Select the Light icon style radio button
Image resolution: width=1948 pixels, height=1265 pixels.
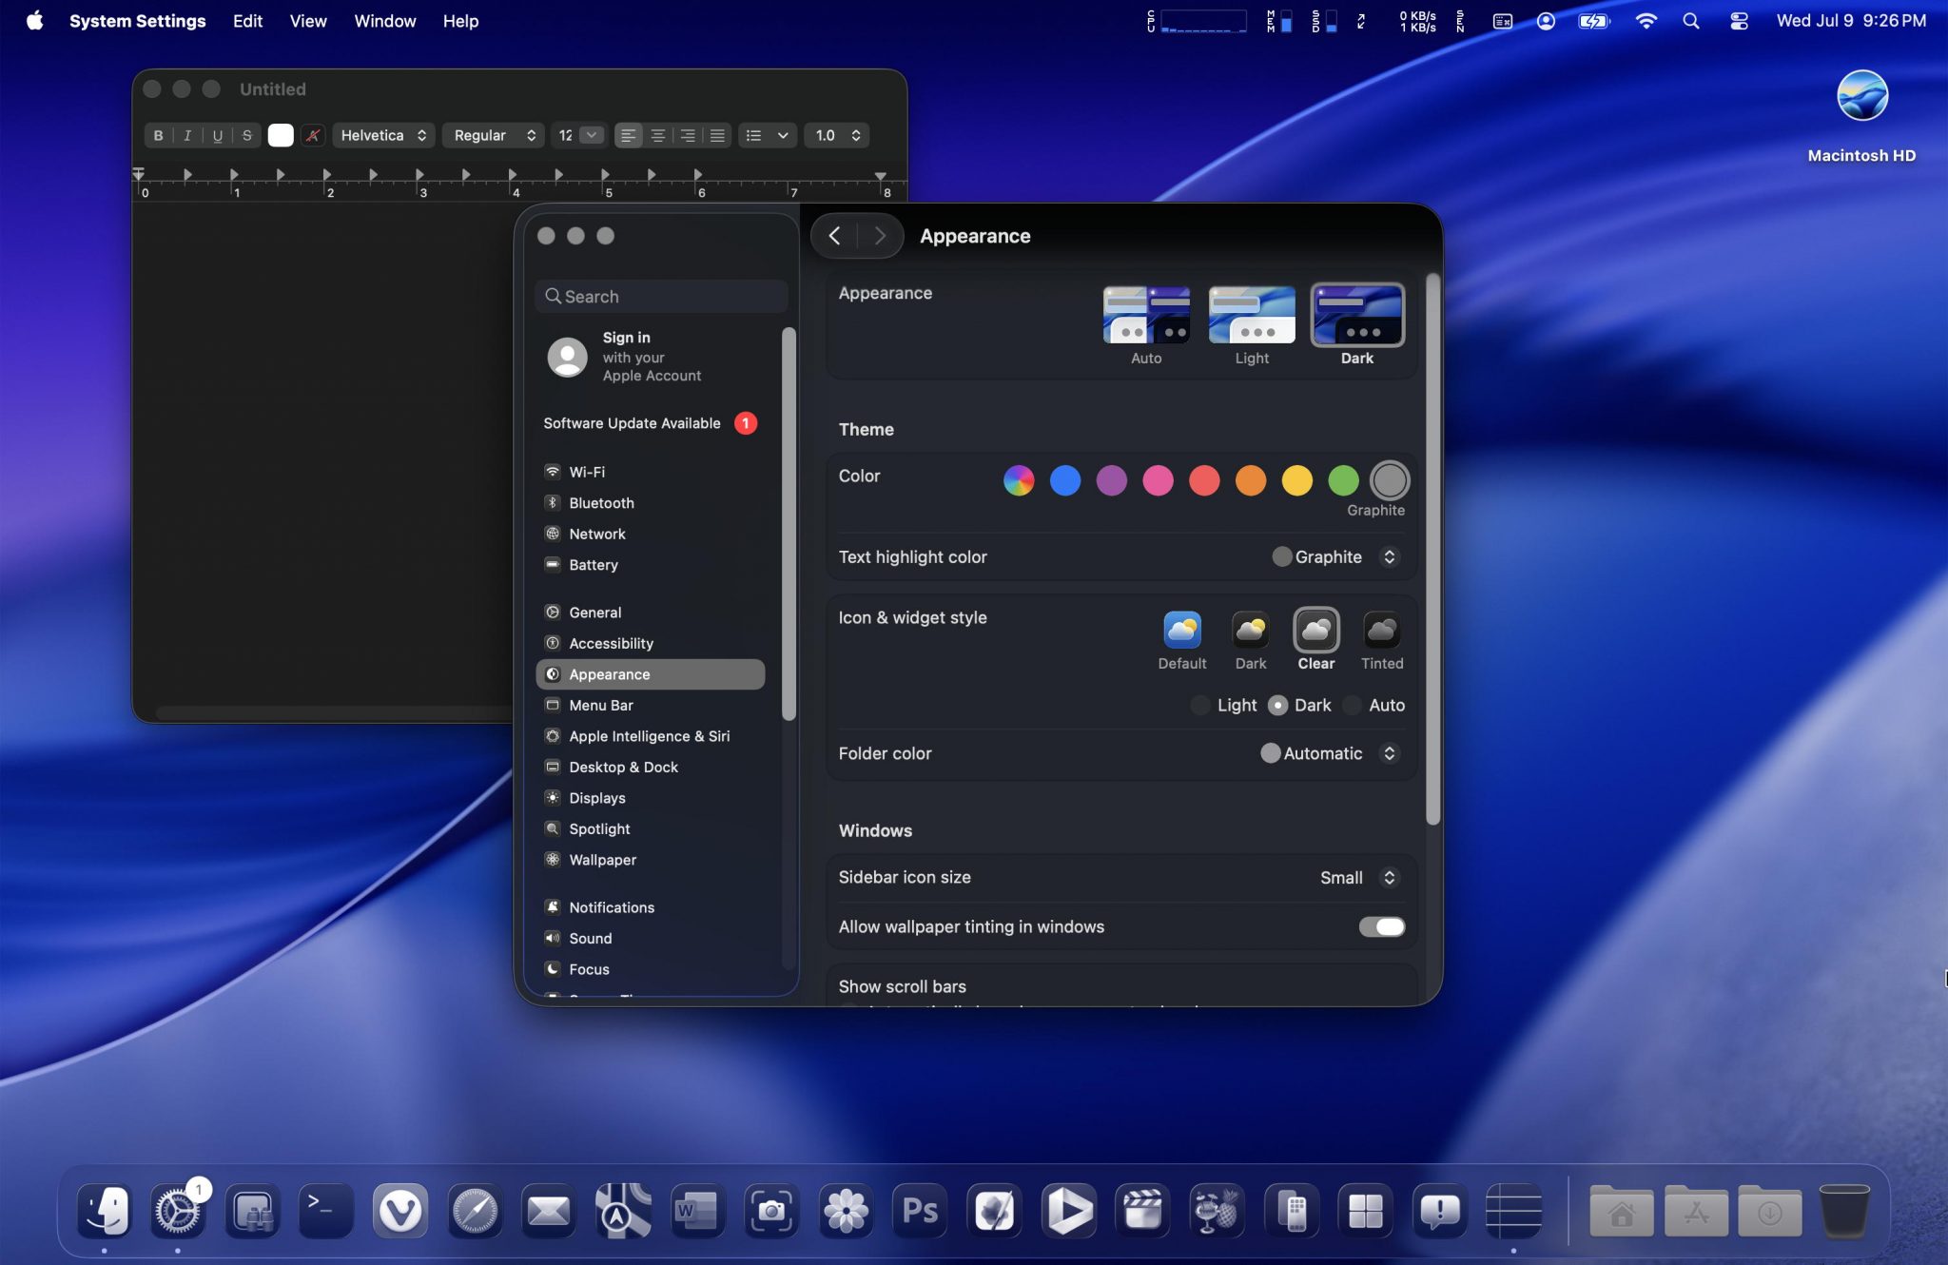(x=1201, y=705)
